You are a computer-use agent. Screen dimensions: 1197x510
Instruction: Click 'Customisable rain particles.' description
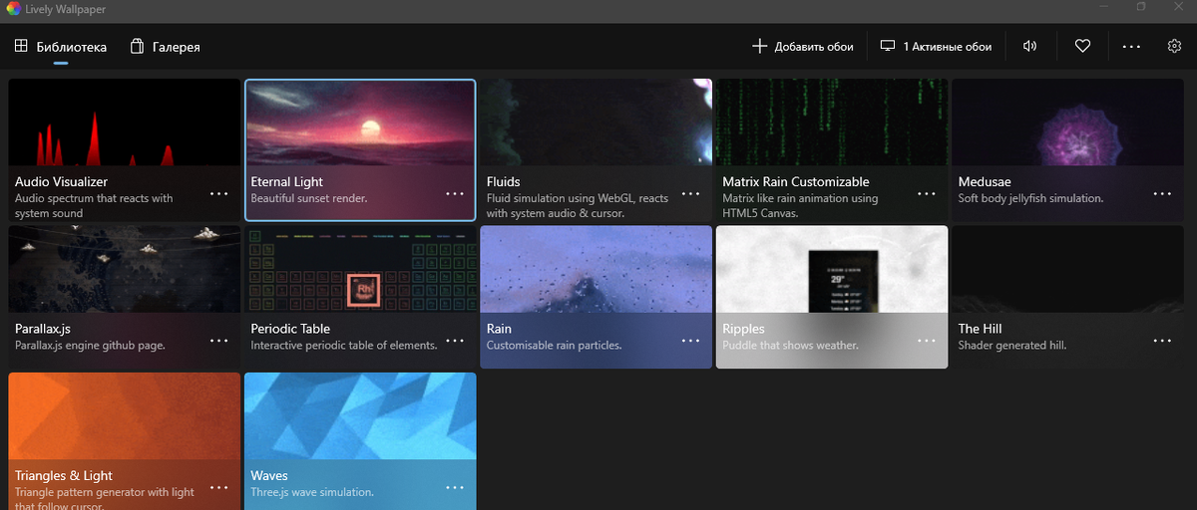[555, 346]
